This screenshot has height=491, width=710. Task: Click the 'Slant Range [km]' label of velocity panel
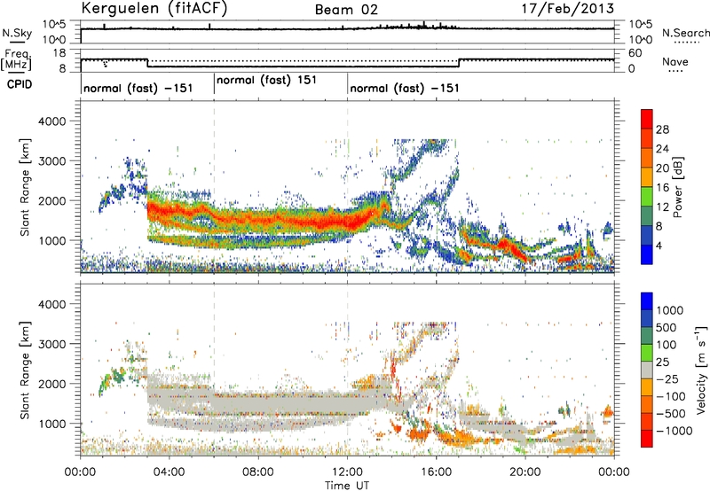(x=25, y=370)
